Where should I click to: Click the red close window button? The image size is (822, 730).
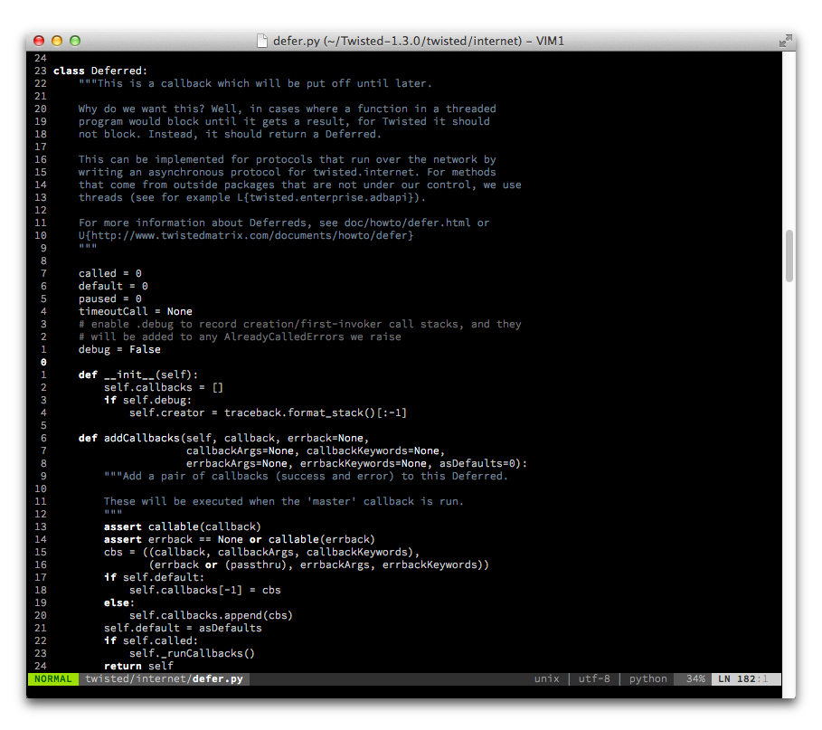click(39, 41)
